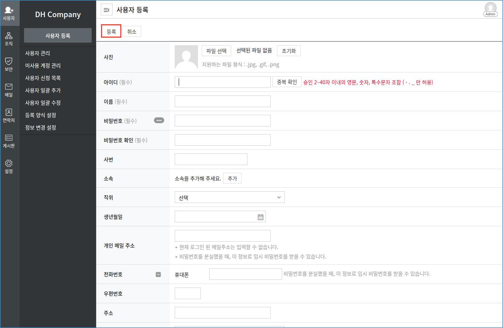This screenshot has width=503, height=328.
Task: Expand the 직위 선택 dropdown
Action: pyautogui.click(x=229, y=198)
